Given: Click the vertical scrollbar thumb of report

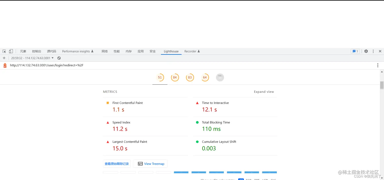Looking at the screenshot, I should click(382, 85).
